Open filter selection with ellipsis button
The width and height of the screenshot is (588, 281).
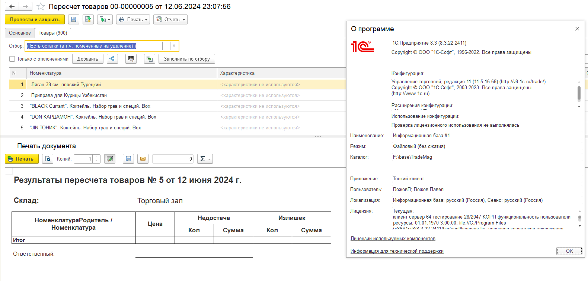166,46
